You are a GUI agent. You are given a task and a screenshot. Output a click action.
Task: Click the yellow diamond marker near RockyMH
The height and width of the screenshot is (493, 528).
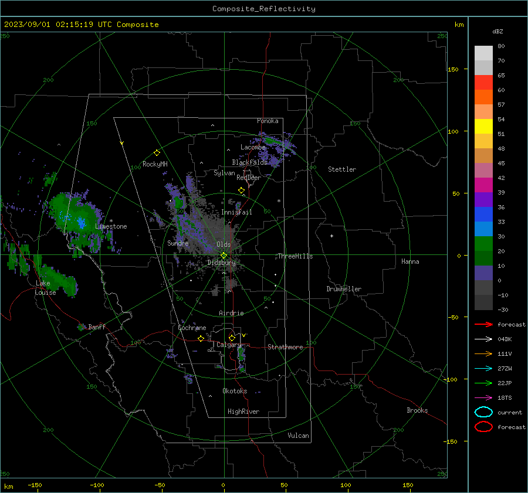click(x=157, y=153)
